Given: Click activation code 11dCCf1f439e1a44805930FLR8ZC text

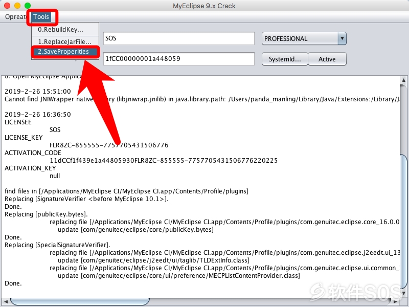Looking at the screenshot, I should click(164, 161).
